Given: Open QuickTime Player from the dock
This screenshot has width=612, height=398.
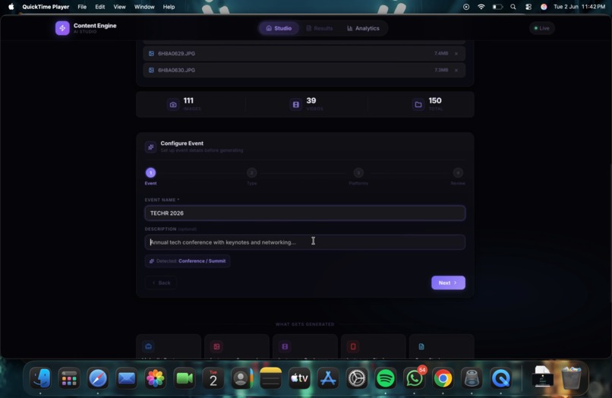Looking at the screenshot, I should (x=501, y=378).
